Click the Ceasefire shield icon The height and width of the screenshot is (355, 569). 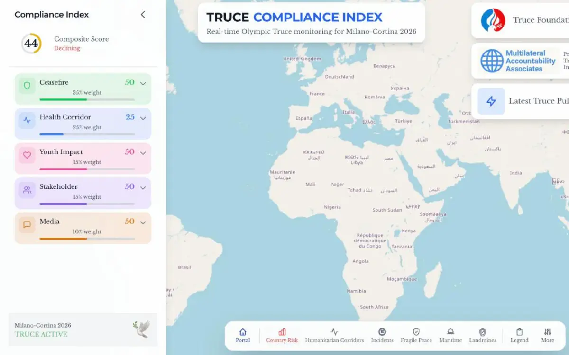click(27, 86)
